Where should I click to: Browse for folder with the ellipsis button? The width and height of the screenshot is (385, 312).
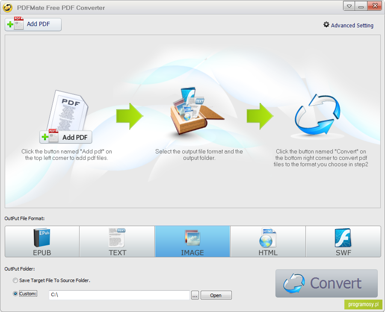[195, 295]
